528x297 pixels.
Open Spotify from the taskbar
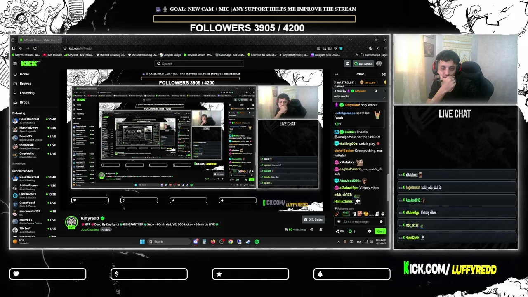click(257, 242)
